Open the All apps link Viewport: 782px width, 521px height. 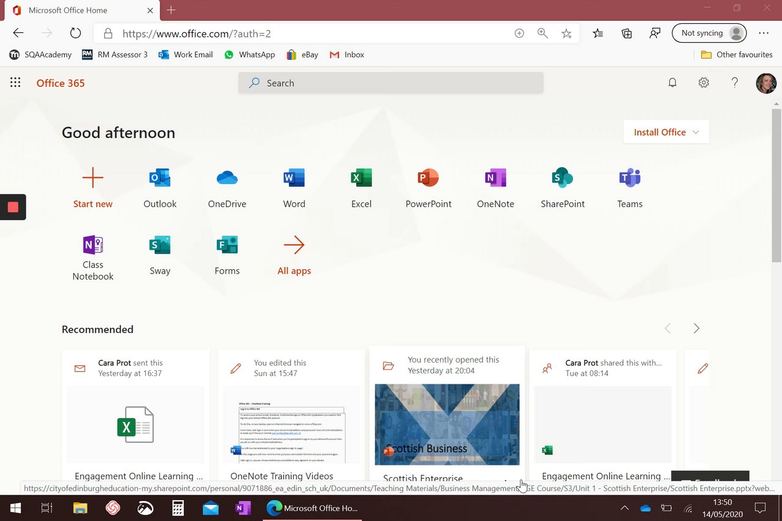pyautogui.click(x=294, y=255)
